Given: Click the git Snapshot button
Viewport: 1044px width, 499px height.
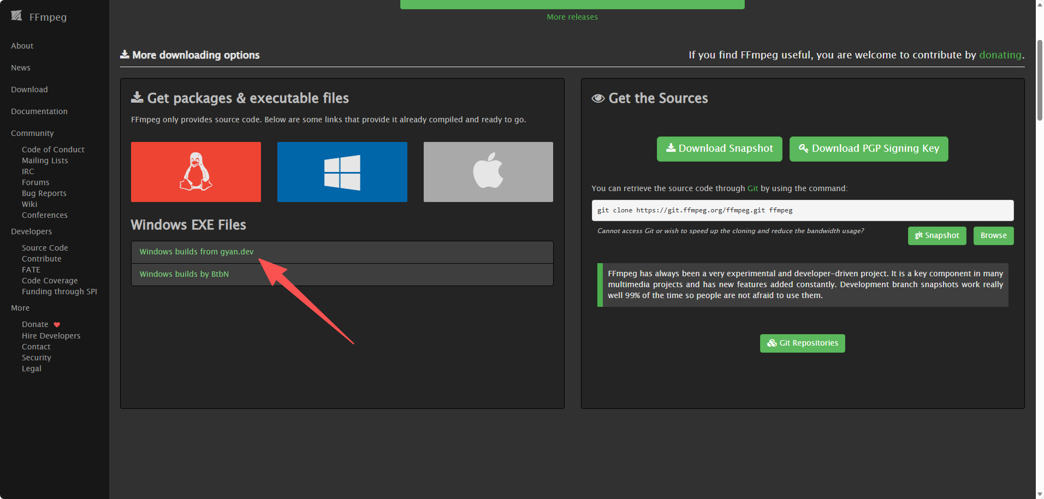Looking at the screenshot, I should click(937, 236).
